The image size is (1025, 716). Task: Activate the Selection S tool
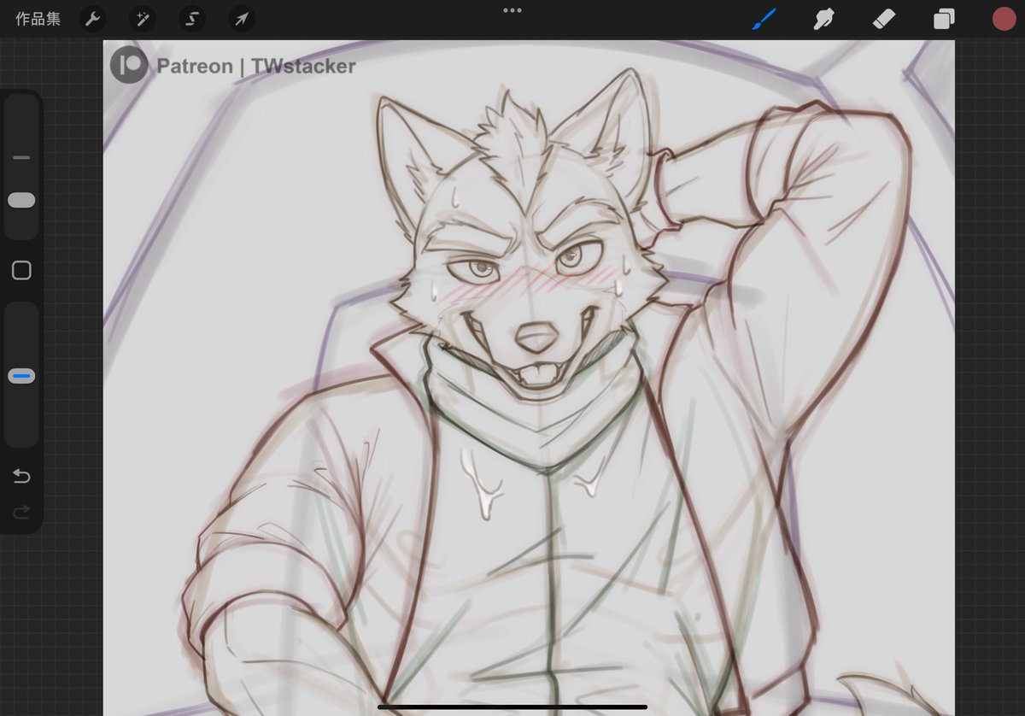[x=192, y=19]
